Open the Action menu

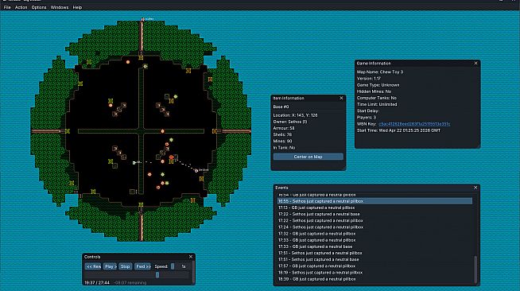tap(21, 7)
